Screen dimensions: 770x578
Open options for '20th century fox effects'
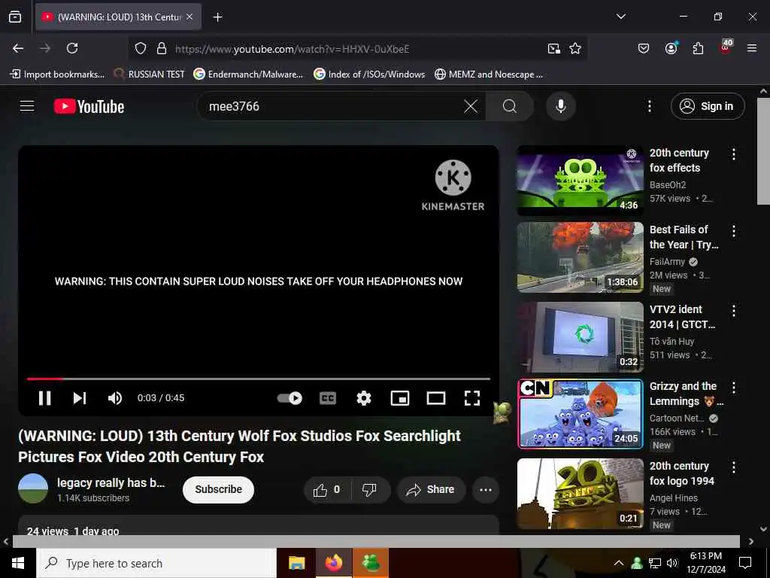click(x=734, y=154)
